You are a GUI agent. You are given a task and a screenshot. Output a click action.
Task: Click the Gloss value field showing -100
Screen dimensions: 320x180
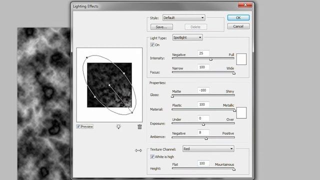[203, 90]
